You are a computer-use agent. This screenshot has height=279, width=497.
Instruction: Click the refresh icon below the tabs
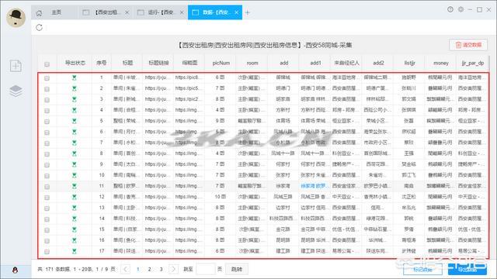39,28
